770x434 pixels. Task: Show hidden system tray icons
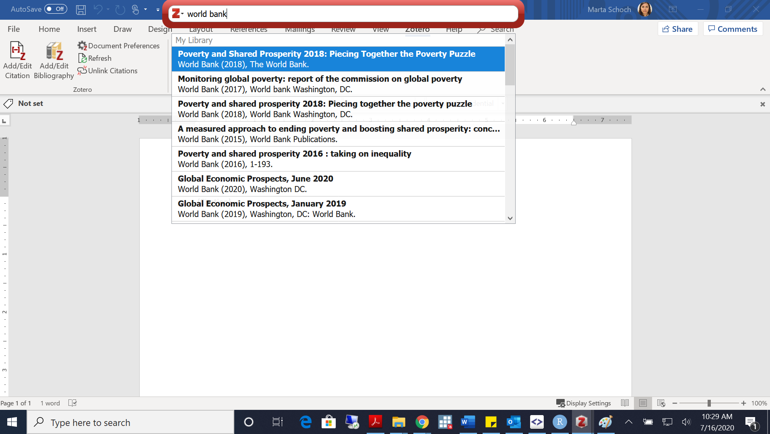[628, 422]
